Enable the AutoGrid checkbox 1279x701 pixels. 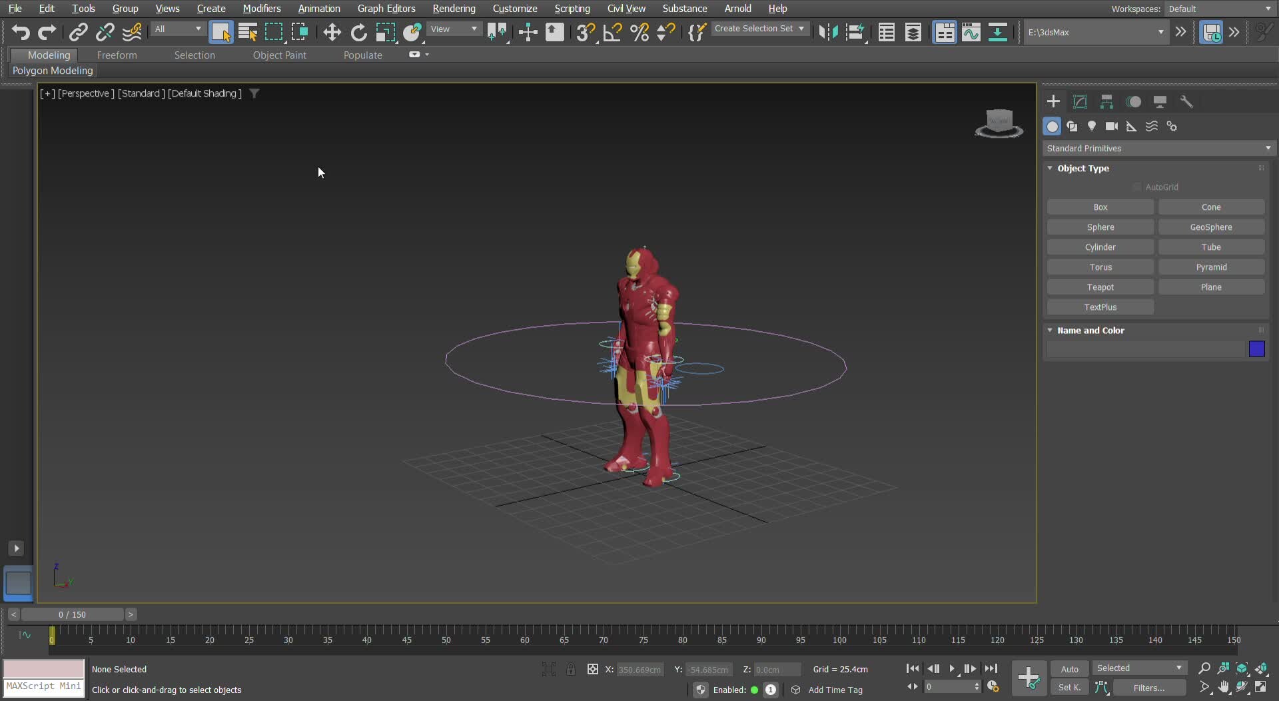[x=1137, y=187]
